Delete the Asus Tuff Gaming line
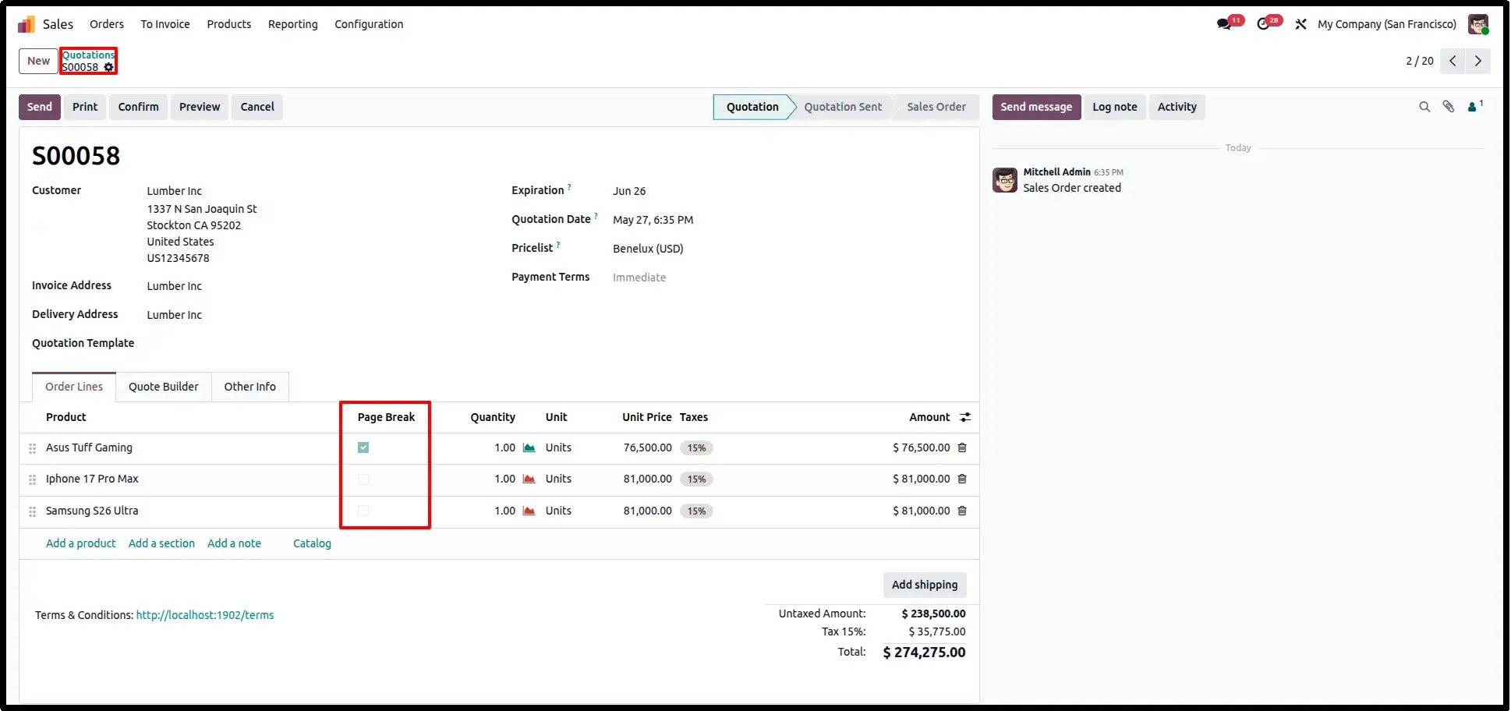 [962, 447]
